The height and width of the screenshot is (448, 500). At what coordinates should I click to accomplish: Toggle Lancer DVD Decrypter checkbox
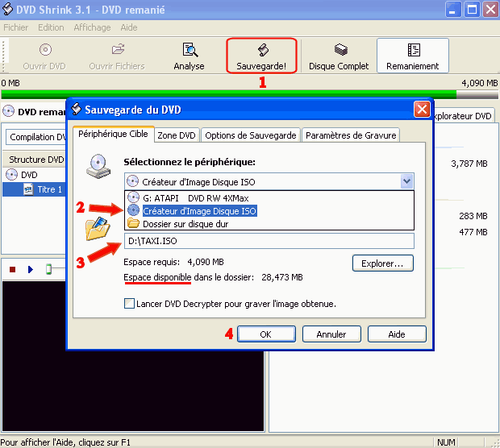(129, 303)
